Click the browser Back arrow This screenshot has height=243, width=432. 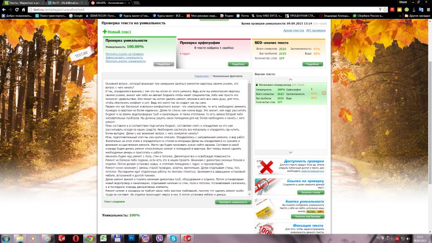pyautogui.click(x=4, y=10)
